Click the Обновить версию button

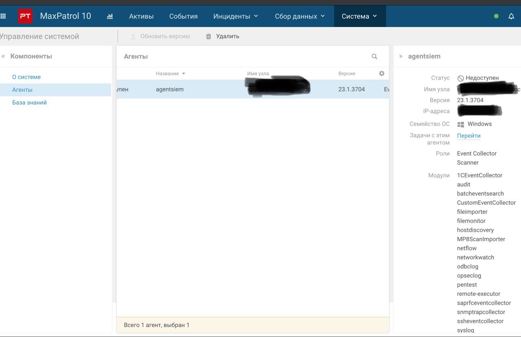(x=160, y=36)
